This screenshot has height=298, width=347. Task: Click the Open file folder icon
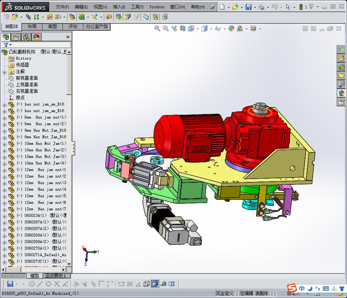tap(235, 7)
